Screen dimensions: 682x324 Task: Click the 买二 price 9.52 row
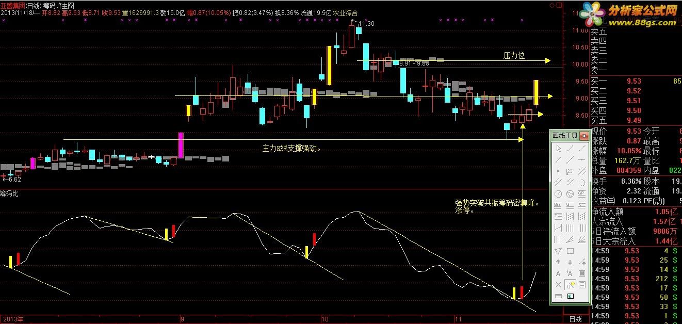[636, 91]
